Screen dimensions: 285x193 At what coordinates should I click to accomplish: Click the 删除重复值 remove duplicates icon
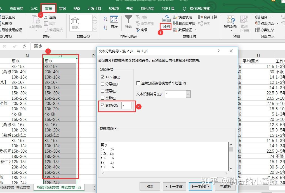click(x=176, y=23)
